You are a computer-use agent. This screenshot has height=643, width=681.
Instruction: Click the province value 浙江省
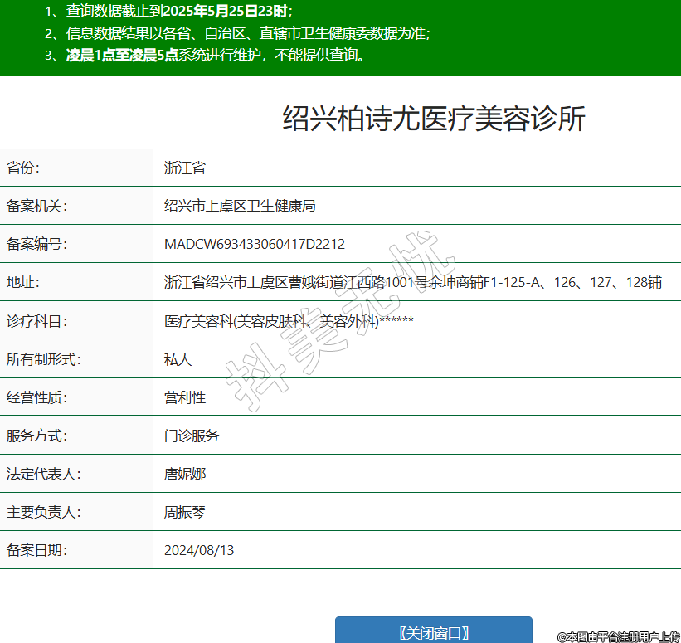[184, 168]
